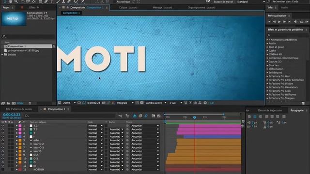Switch to Dessin de trajectoire tab
310x174 pixels.
270,111
